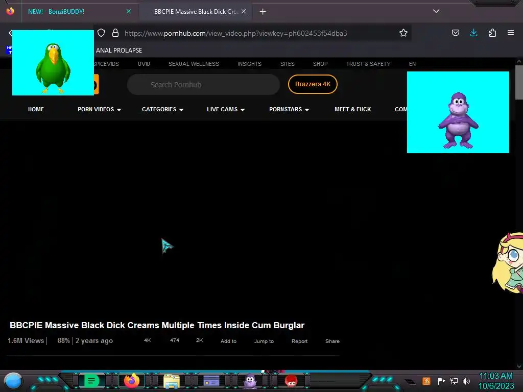Click Jump to under the video
The height and width of the screenshot is (392, 523).
point(264,341)
